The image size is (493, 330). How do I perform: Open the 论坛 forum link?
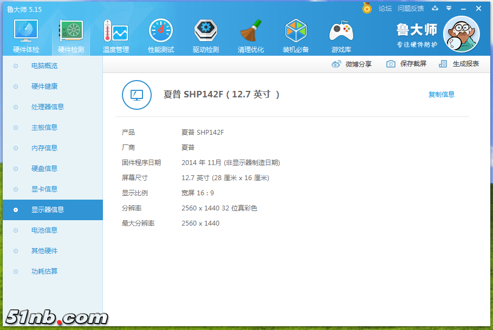(x=385, y=9)
